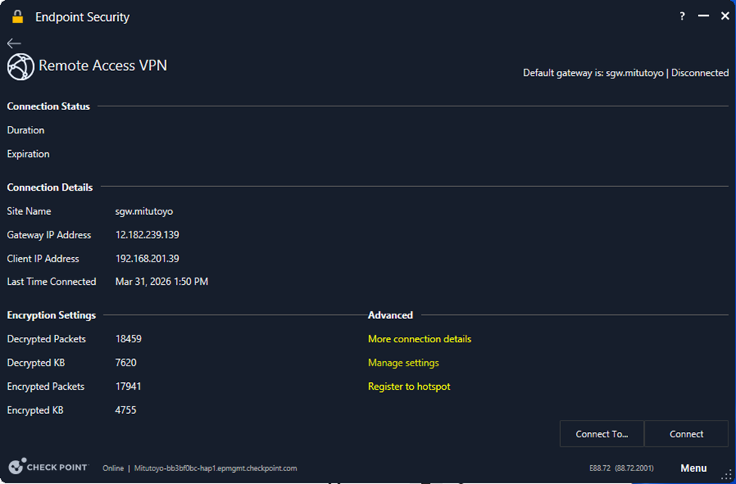This screenshot has width=736, height=484.
Task: Close the Endpoint Security window
Action: [x=725, y=17]
